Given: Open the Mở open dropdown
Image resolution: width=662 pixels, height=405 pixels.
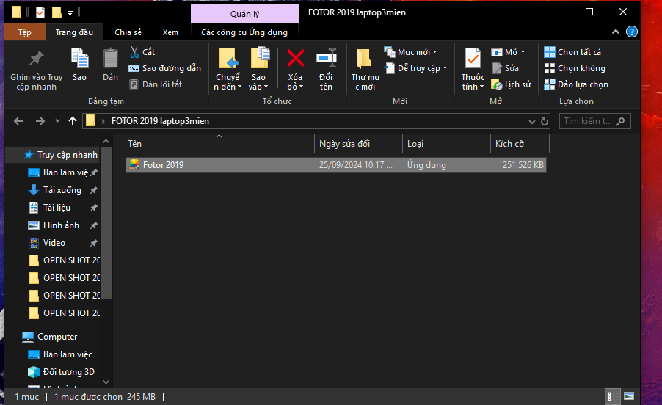Looking at the screenshot, I should click(x=509, y=52).
